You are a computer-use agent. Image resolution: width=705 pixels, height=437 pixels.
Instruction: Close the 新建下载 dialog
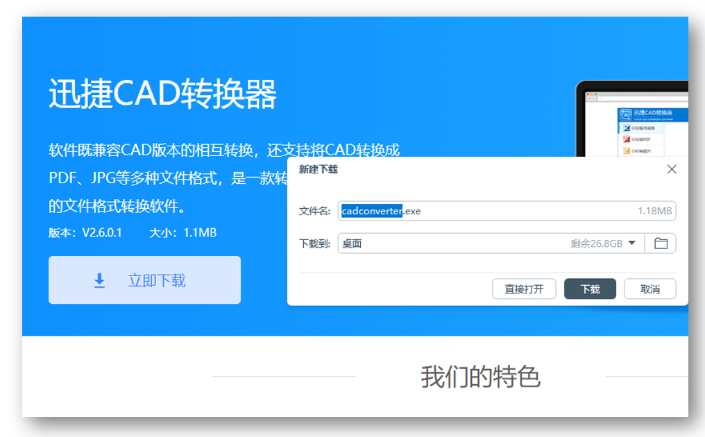click(671, 169)
